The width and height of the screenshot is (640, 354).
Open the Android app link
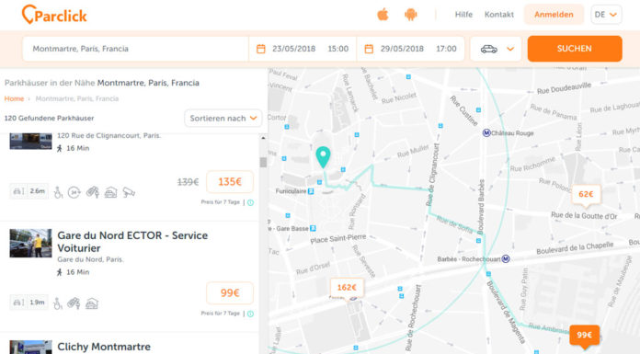(x=411, y=15)
